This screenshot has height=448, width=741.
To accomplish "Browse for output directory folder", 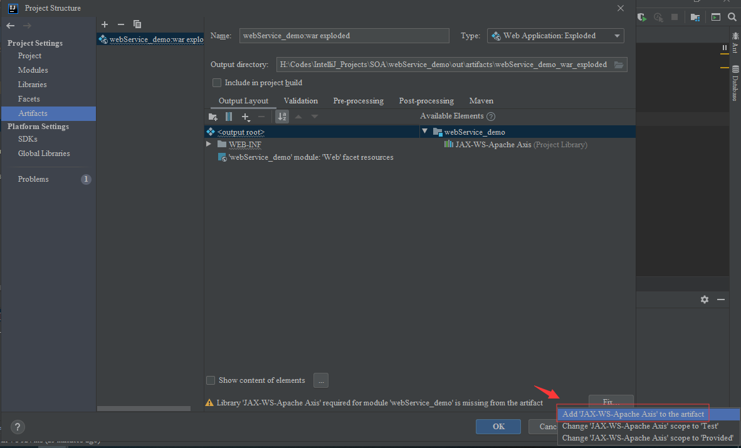I will tap(619, 65).
